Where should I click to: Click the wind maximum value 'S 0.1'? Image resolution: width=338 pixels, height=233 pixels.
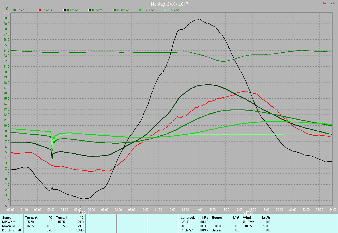[x=266, y=226]
